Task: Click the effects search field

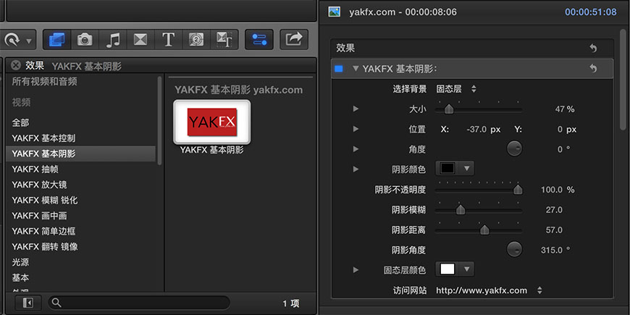Action: (x=139, y=303)
